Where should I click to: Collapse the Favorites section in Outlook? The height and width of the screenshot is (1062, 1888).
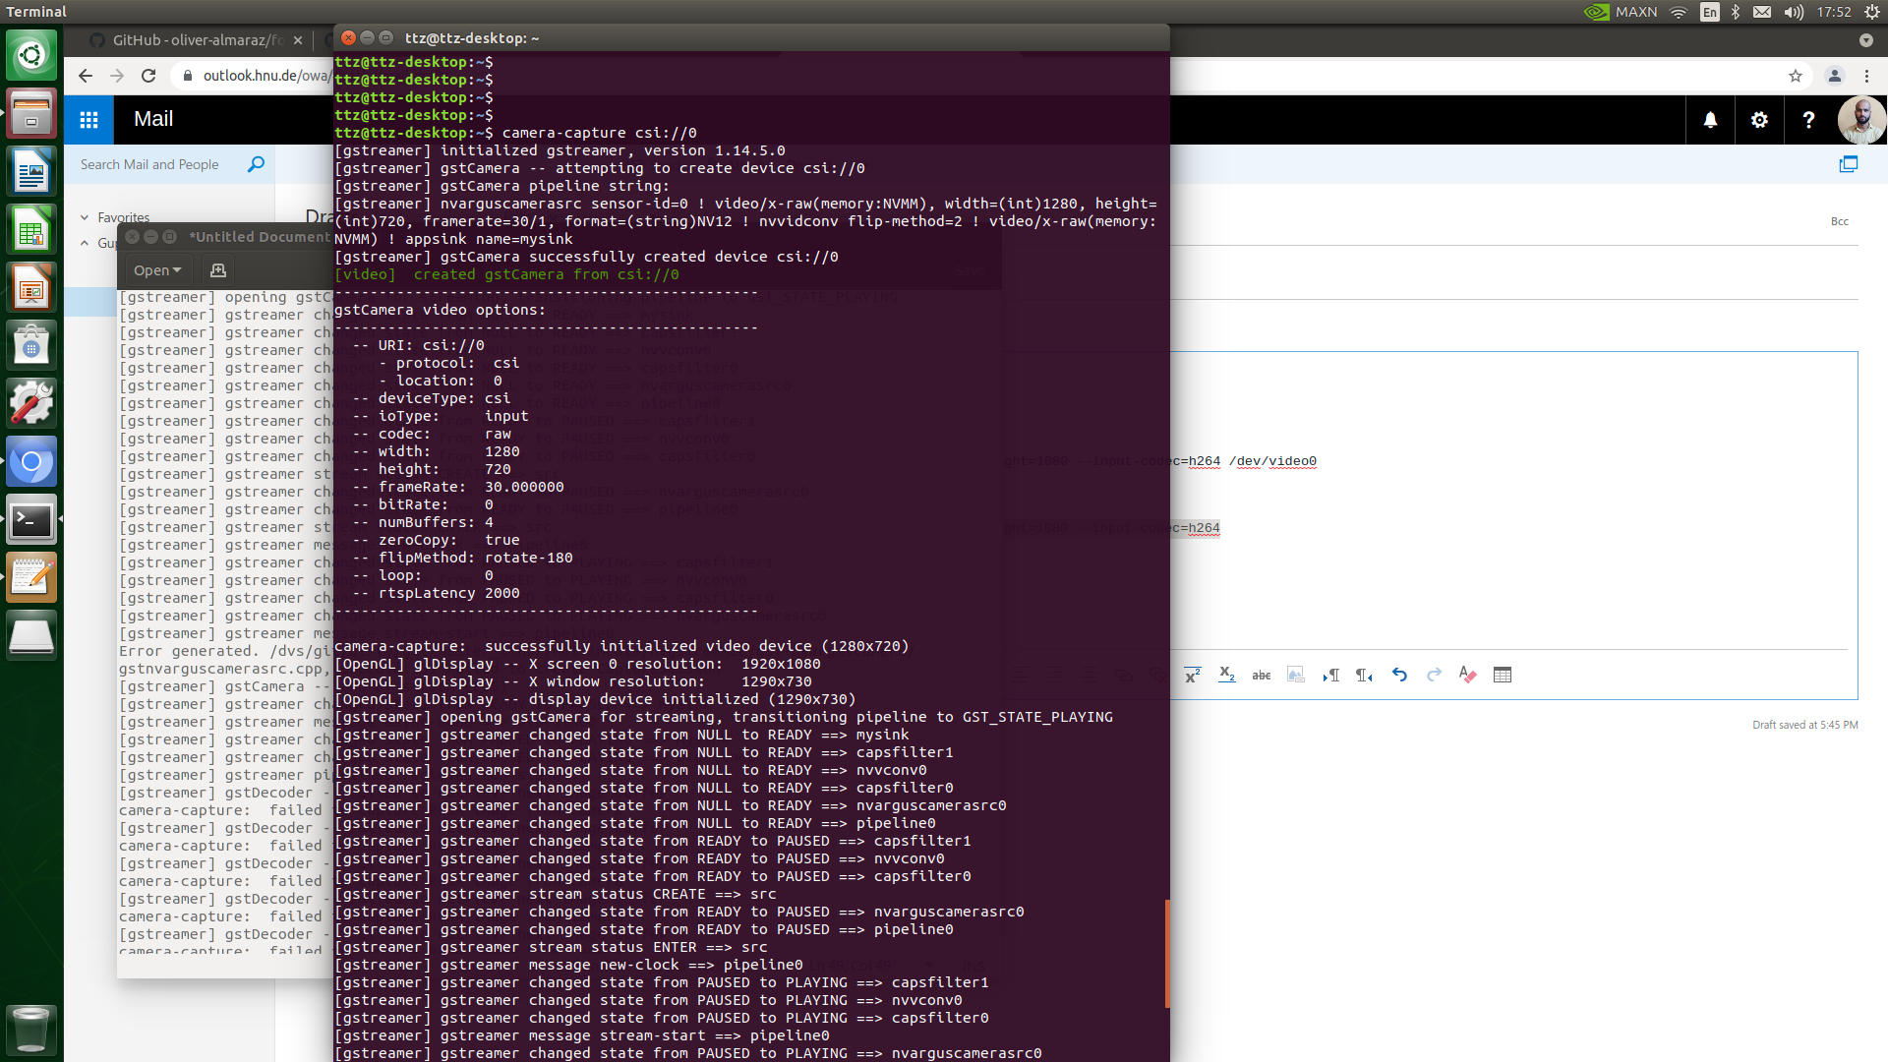(x=84, y=217)
